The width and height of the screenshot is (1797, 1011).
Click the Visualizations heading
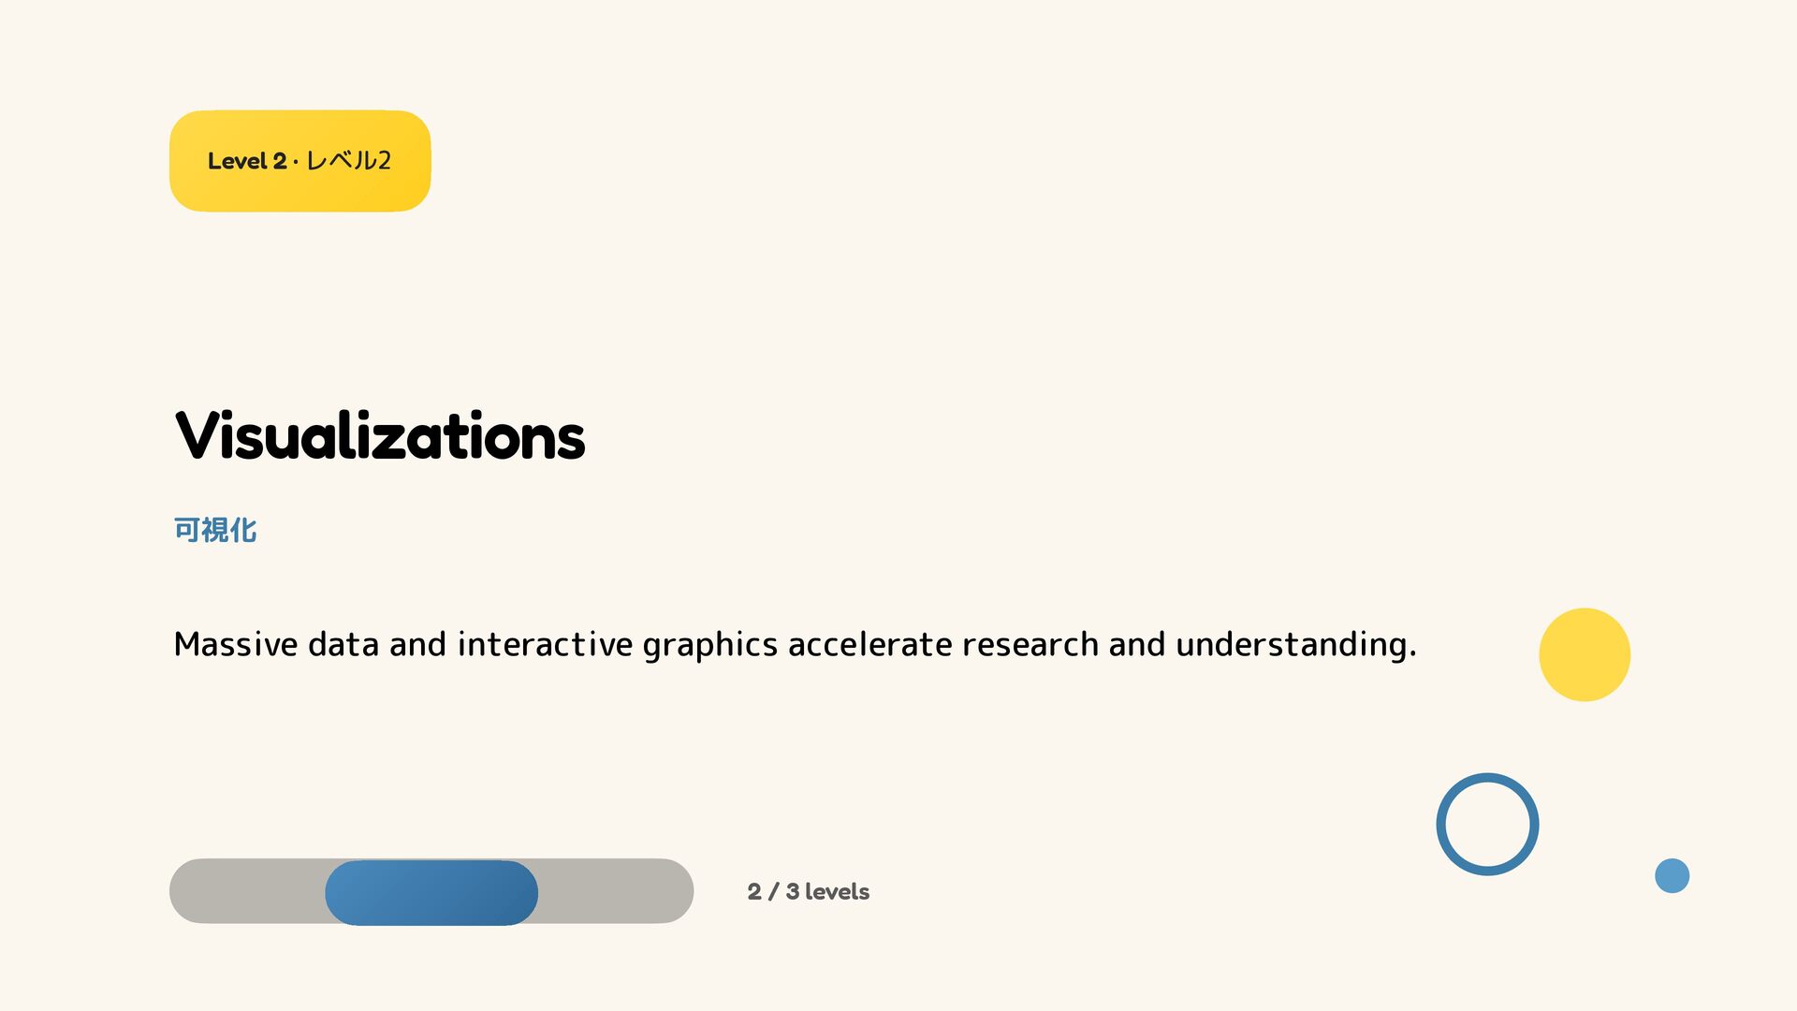point(380,436)
